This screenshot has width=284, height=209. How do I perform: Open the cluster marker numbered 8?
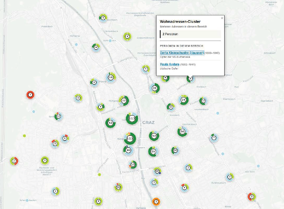[x=171, y=107]
